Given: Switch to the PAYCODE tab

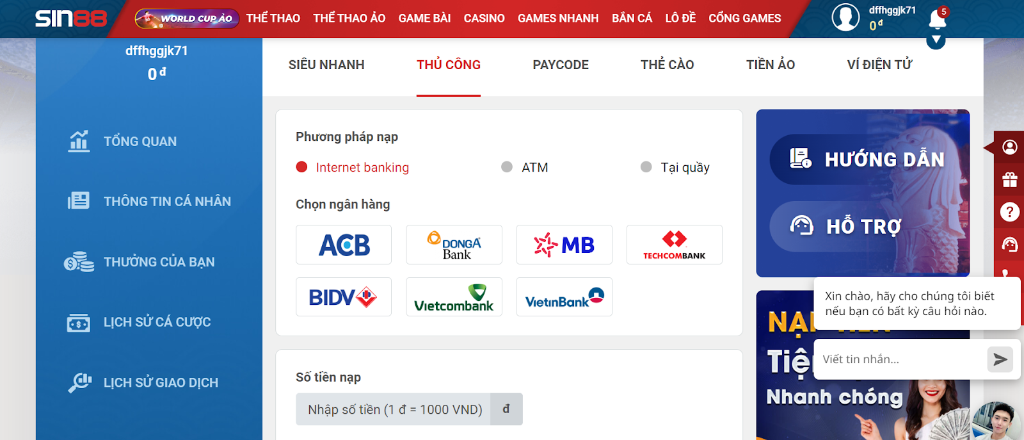Looking at the screenshot, I should (x=561, y=65).
